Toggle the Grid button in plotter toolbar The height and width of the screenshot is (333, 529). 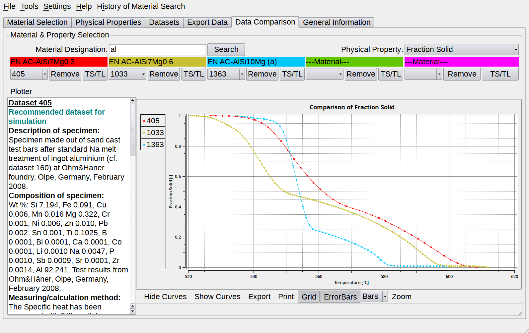click(x=309, y=297)
